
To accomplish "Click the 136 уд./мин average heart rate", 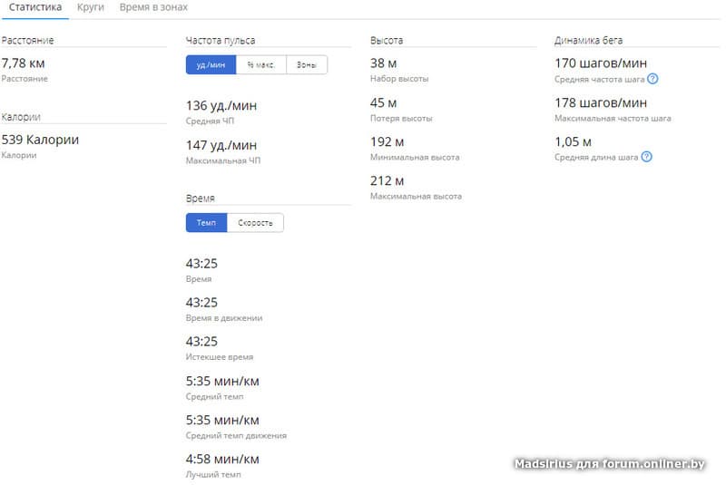I will (221, 106).
